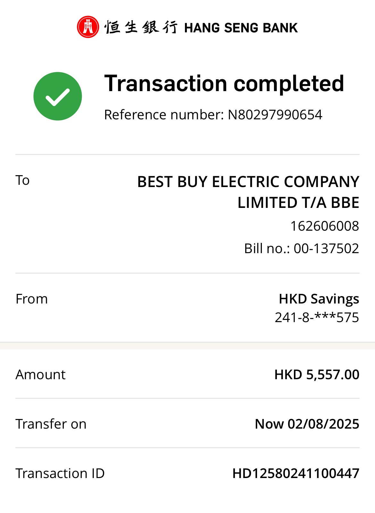
Task: Click the Transfer on label
Action: (51, 424)
